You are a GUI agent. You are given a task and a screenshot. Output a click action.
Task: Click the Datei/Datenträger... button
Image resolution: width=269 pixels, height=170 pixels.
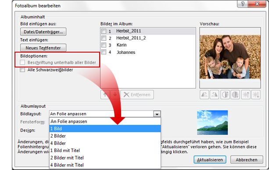(43, 32)
